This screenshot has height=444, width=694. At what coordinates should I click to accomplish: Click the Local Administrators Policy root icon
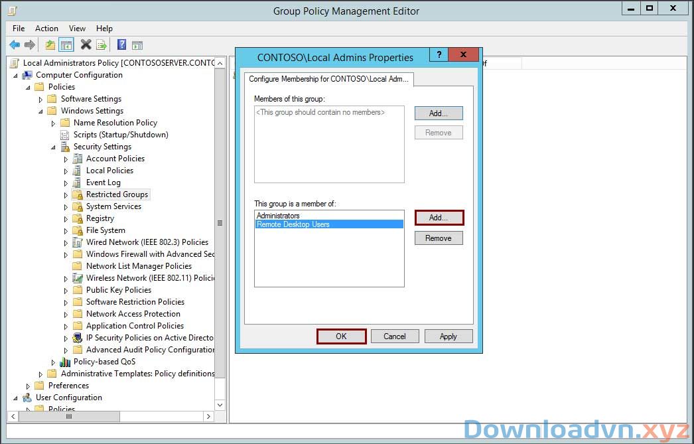(14, 63)
